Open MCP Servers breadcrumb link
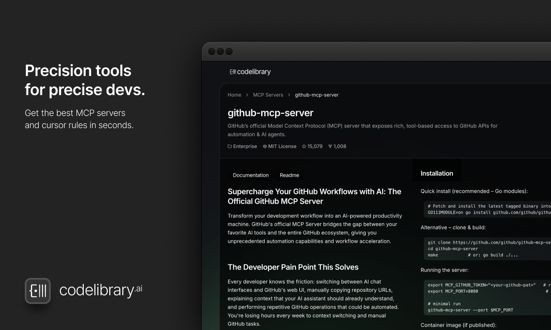The image size is (551, 330). (x=268, y=95)
